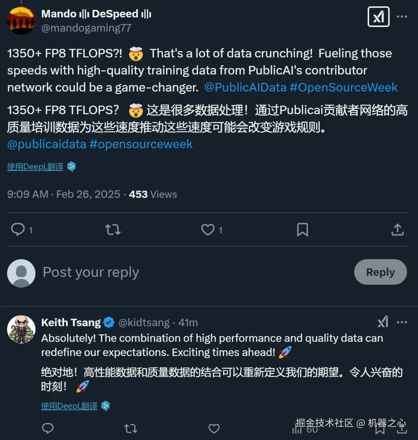
Task: Open the #OpenSourceWeek hashtag
Action: pyautogui.click(x=344, y=87)
